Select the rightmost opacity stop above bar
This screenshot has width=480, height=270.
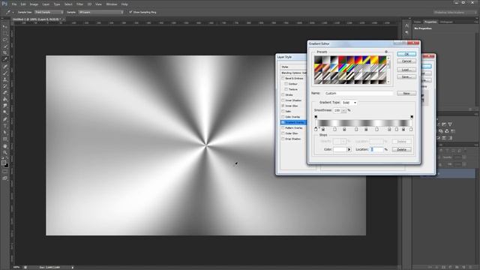click(412, 117)
